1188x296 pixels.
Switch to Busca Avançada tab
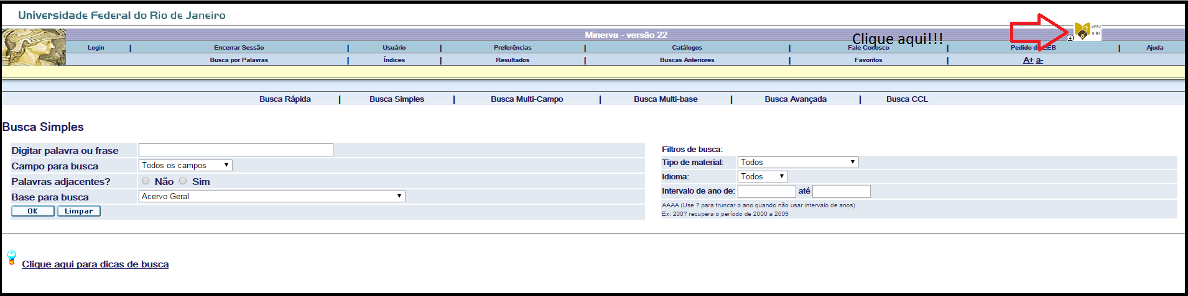(796, 99)
